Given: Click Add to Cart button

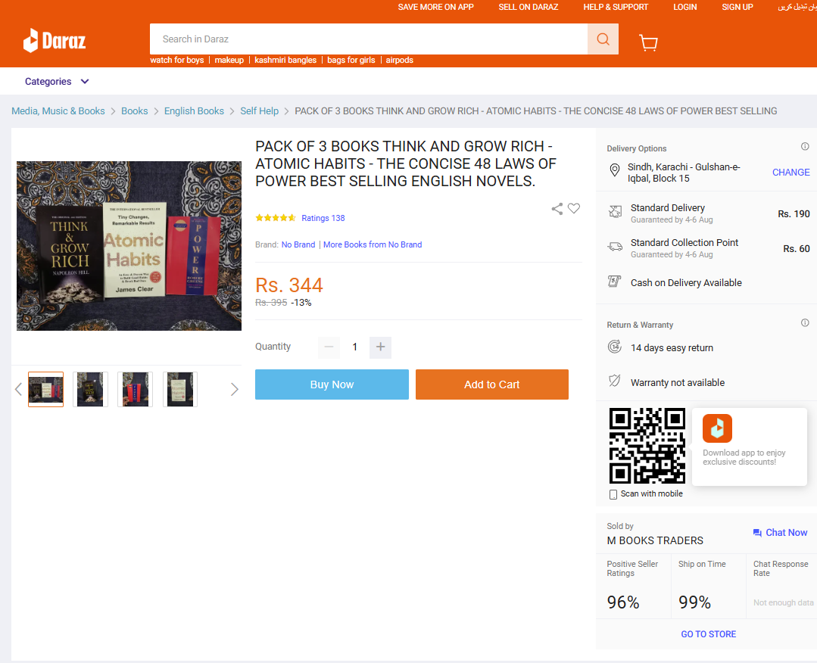Looking at the screenshot, I should pos(492,384).
